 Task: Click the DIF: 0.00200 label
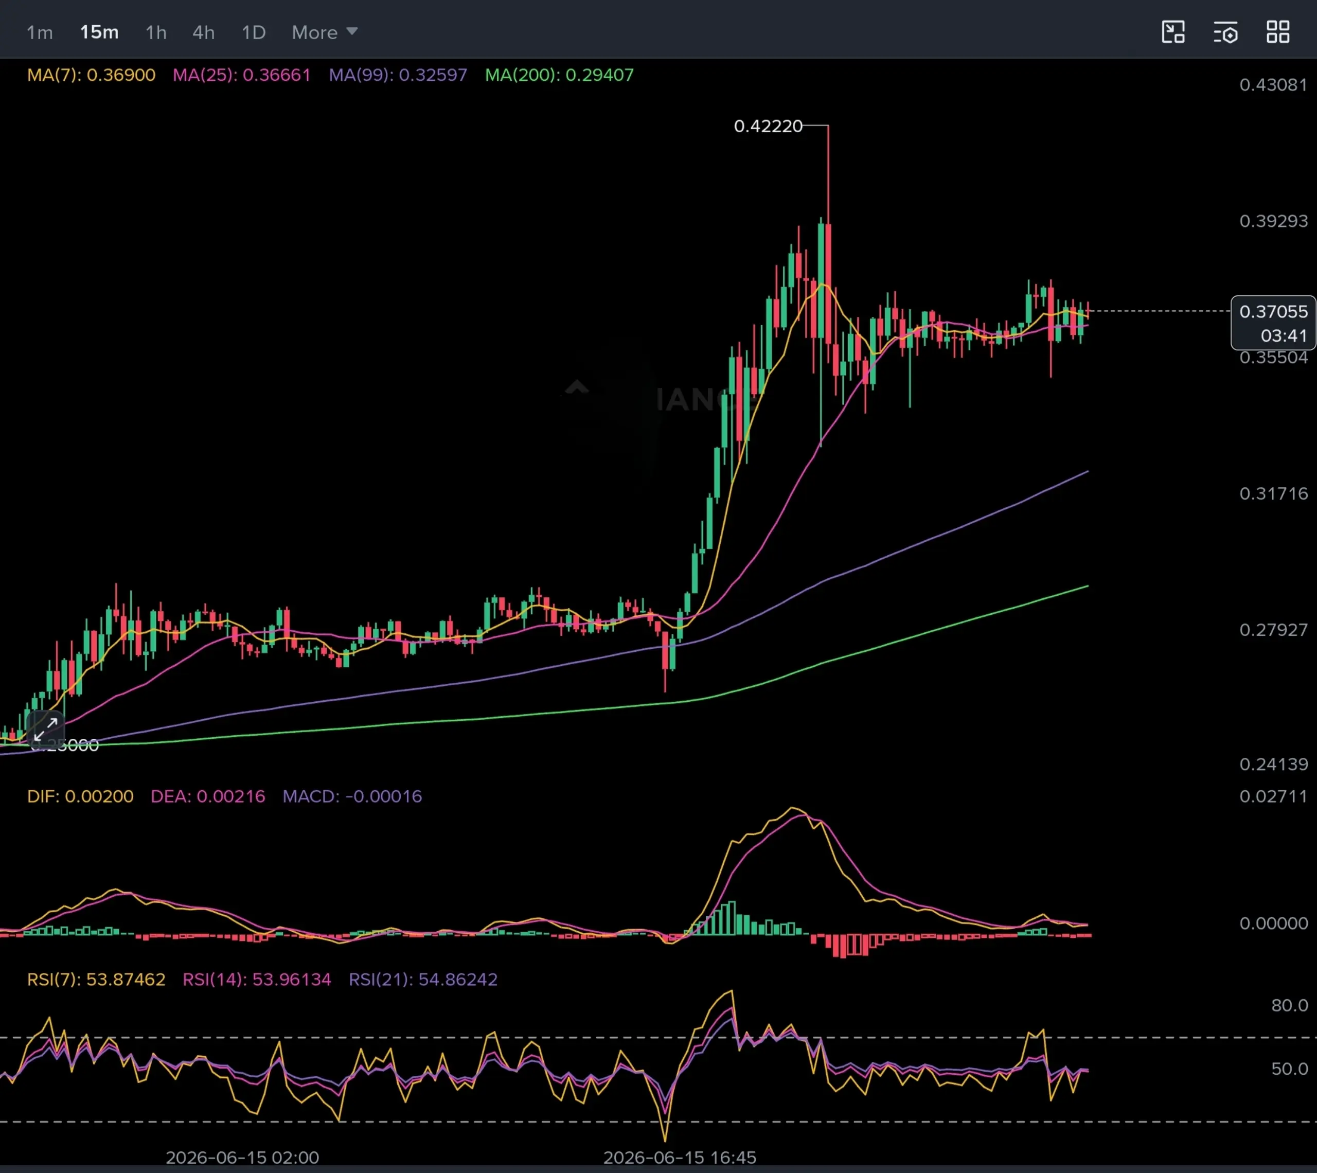click(x=81, y=796)
